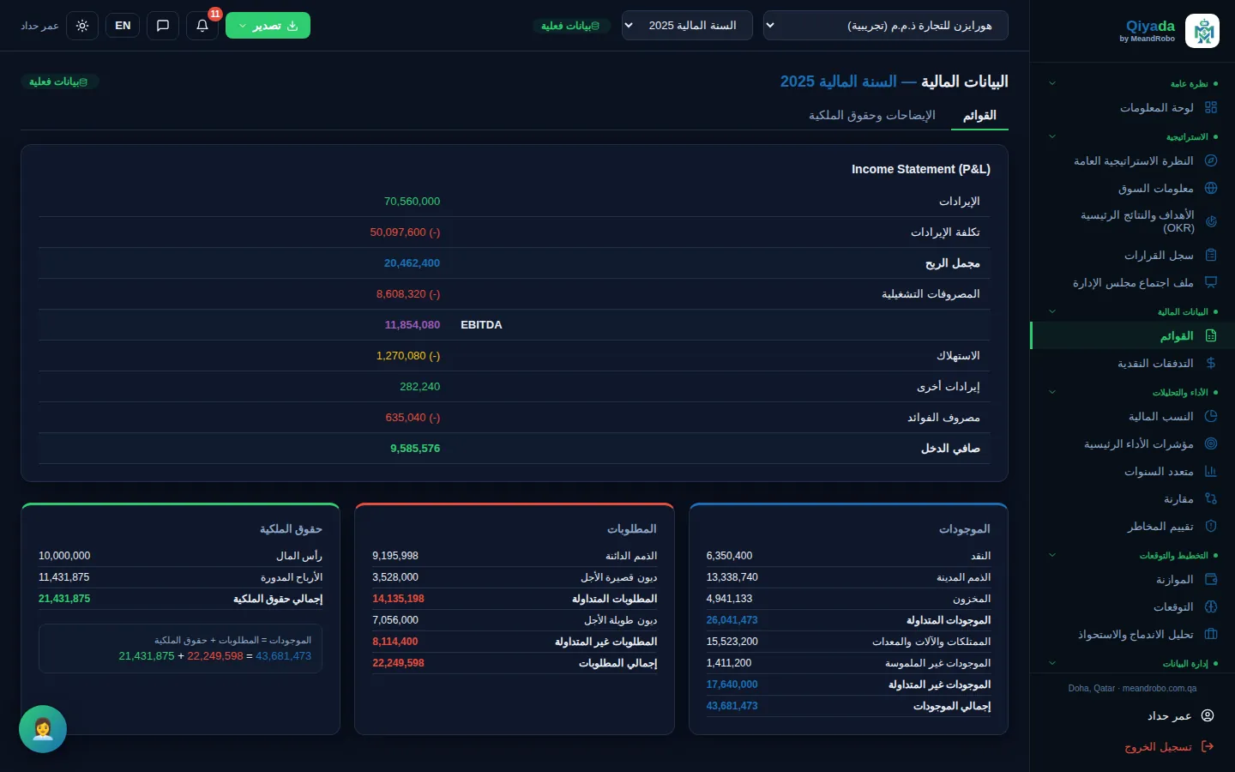
Task: Click the مؤشرات الأداء الرئيسية KPI icon
Action: tap(1211, 443)
